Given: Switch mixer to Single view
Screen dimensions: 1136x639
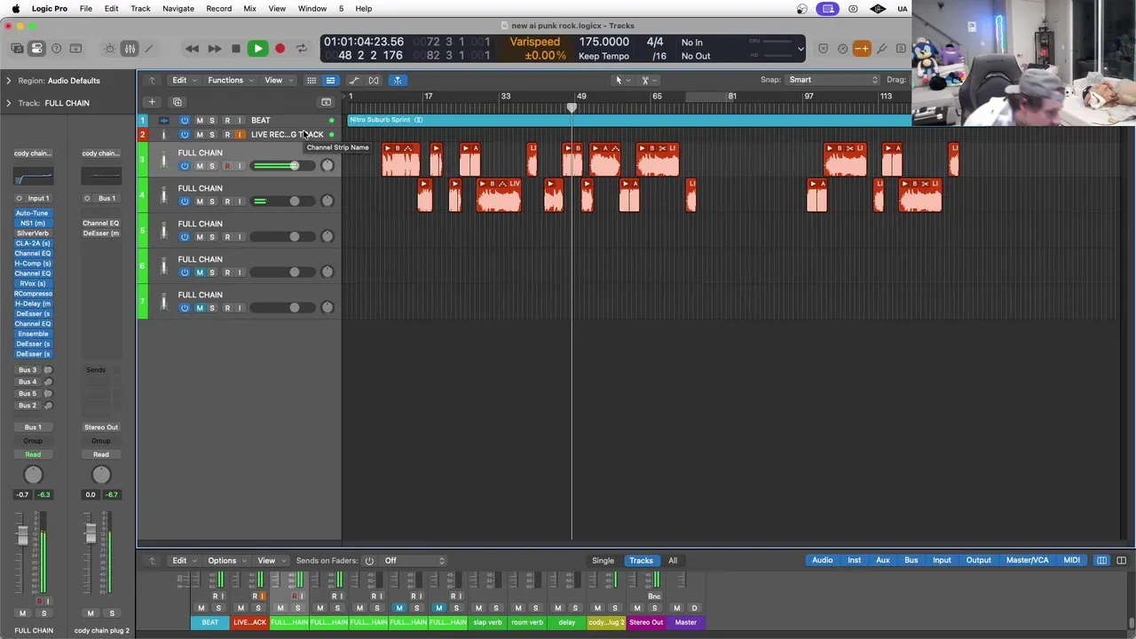Looking at the screenshot, I should click(603, 561).
